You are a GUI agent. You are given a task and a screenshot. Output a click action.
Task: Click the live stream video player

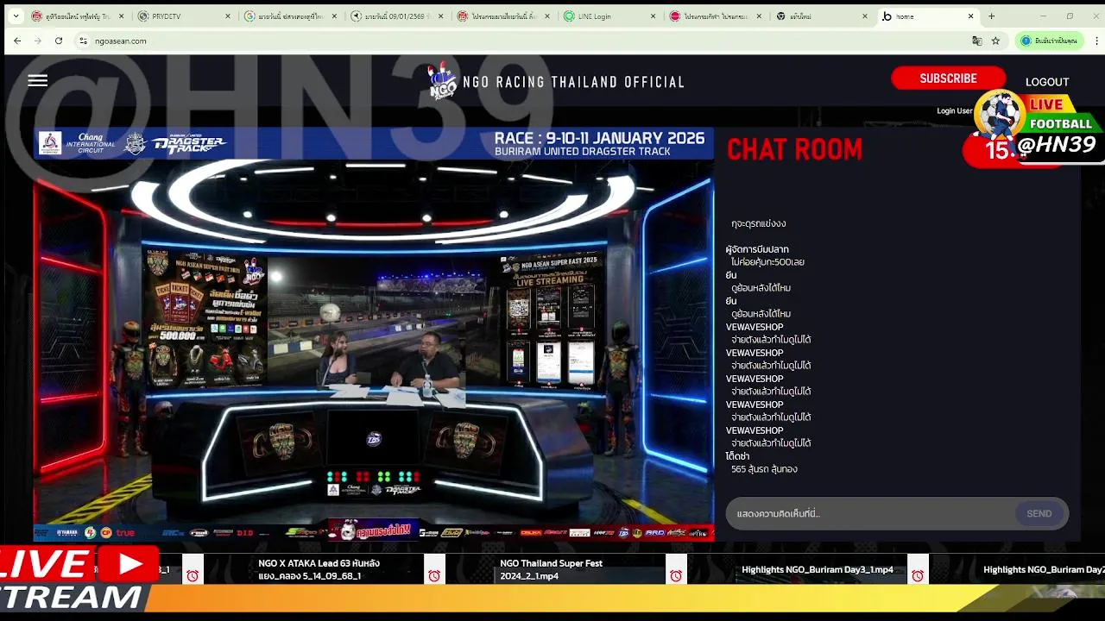374,334
